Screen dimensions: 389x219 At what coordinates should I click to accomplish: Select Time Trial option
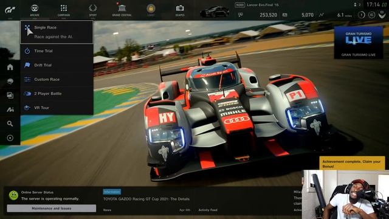tap(57, 51)
